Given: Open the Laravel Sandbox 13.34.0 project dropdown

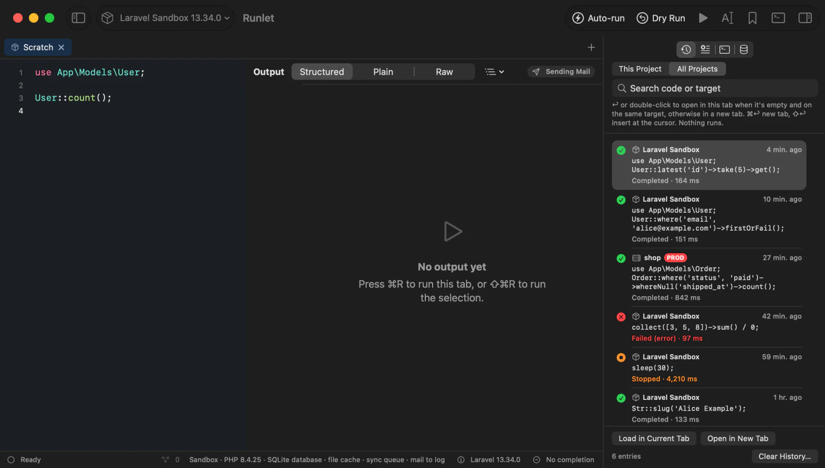Looking at the screenshot, I should (x=165, y=18).
